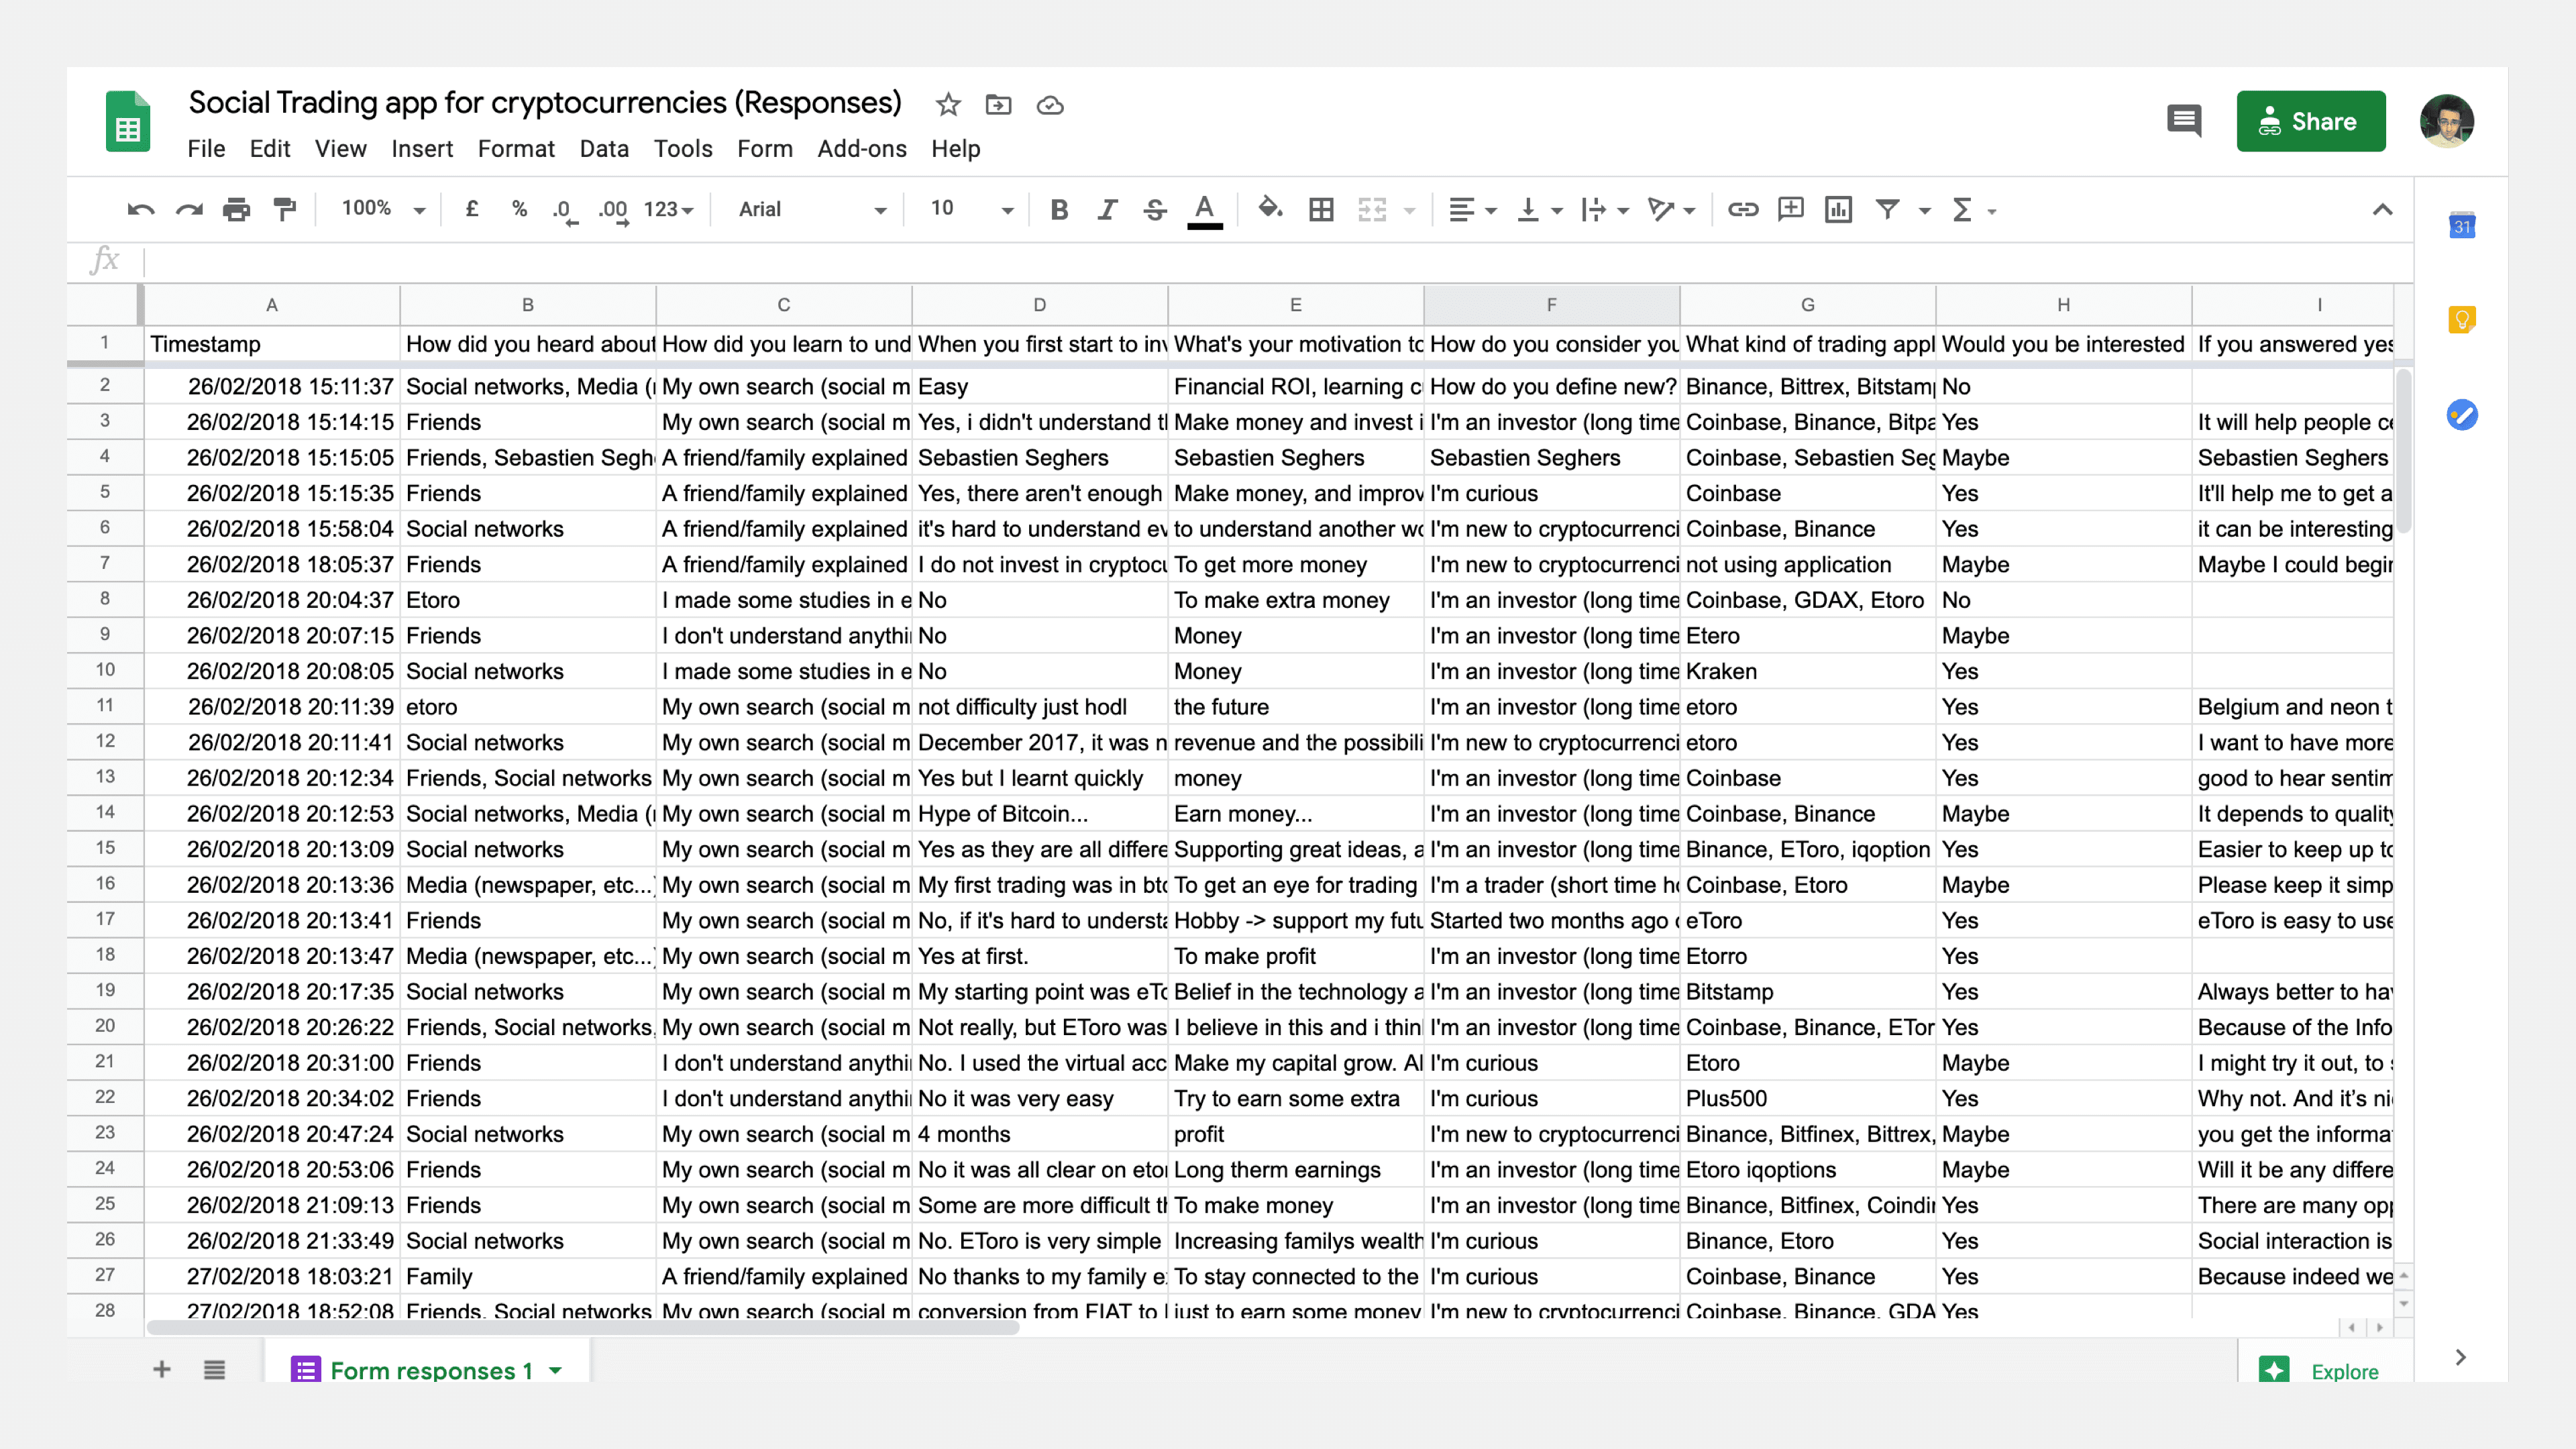Open Google Keep side panel
This screenshot has width=2576, height=1449.
(x=2461, y=320)
